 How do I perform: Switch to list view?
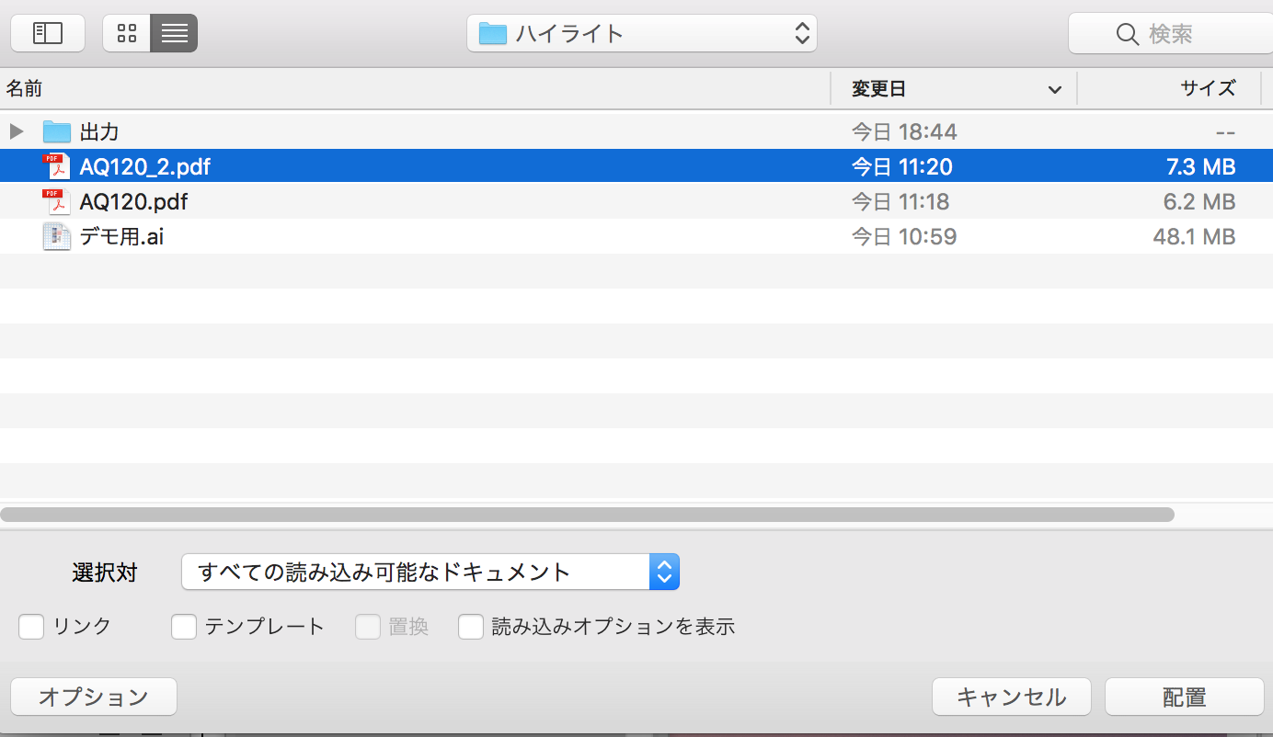(174, 34)
